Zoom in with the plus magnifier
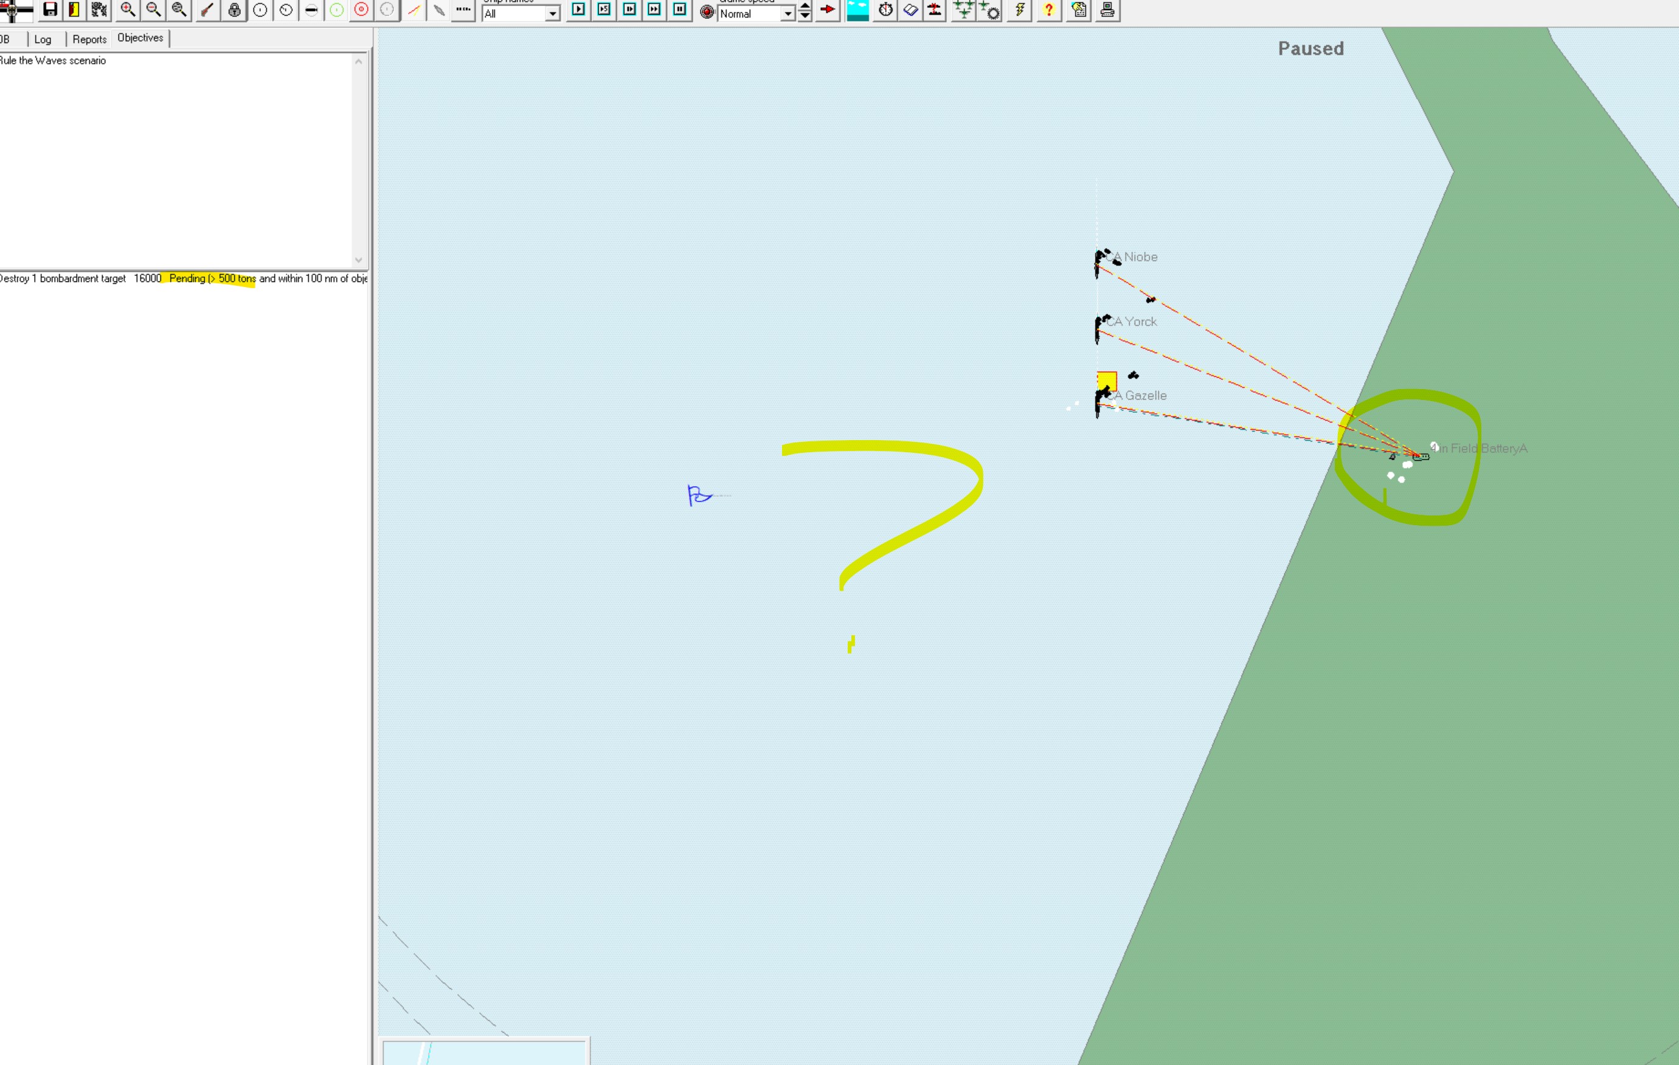Image resolution: width=1679 pixels, height=1065 pixels. click(x=128, y=10)
